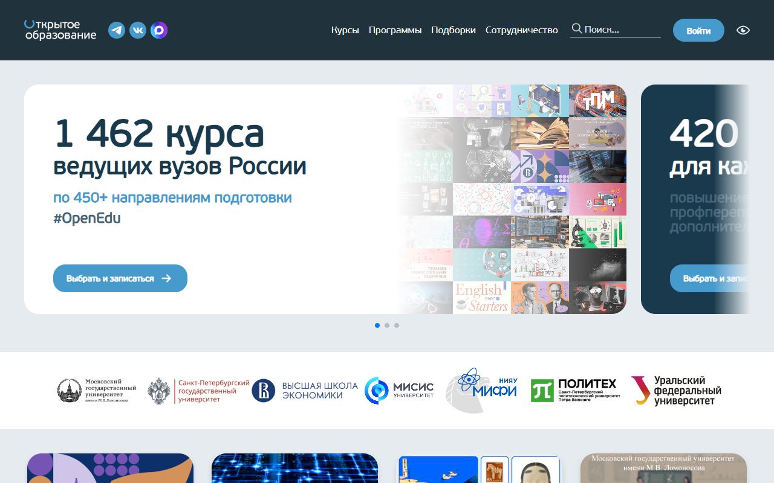The image size is (774, 483).
Task: Click Выбрать и записаться on the dark 420 banner
Action: (709, 278)
